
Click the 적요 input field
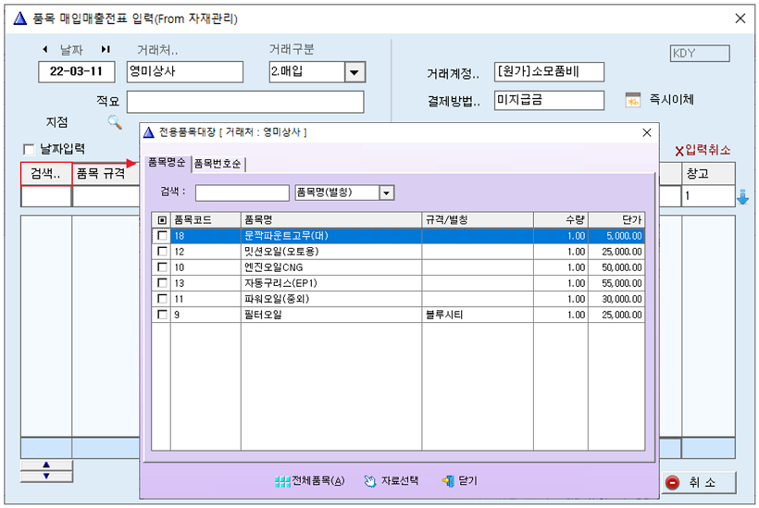[245, 102]
